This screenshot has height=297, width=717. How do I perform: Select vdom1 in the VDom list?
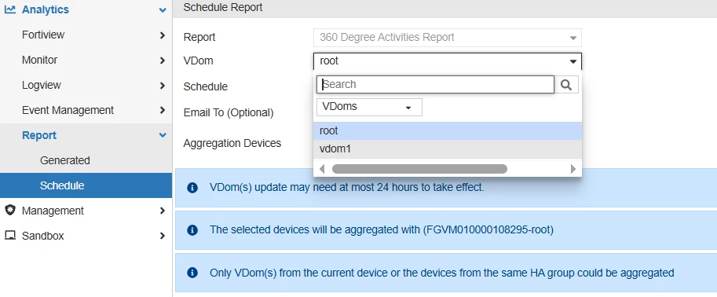coord(447,149)
